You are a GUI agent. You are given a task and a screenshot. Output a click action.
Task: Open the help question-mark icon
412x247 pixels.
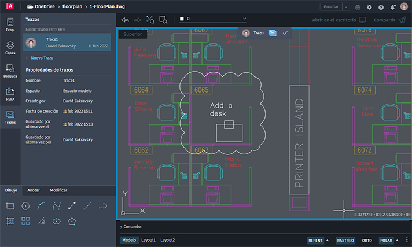tap(381, 7)
